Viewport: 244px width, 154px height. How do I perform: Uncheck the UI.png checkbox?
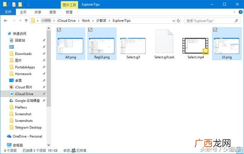[x=215, y=30]
